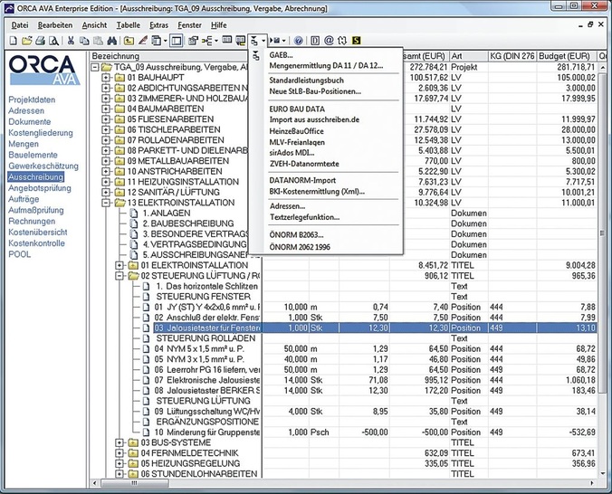Open help with the blue question icon
Image resolution: width=612 pixels, height=494 pixels.
coord(299,41)
